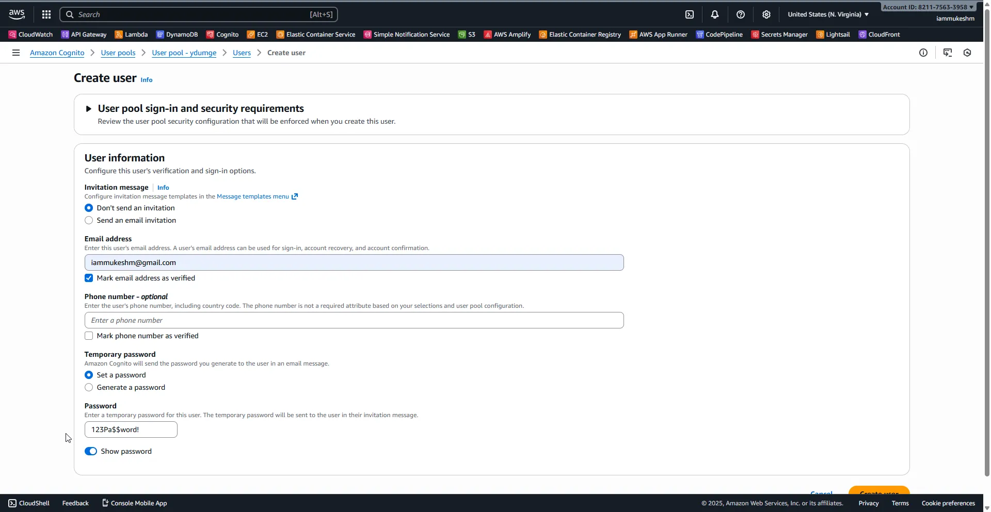The image size is (991, 512).
Task: Open the Message templates menu link
Action: [x=253, y=196]
